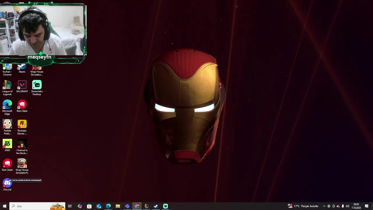
Task: Click the recording indicator tray icon
Action: tap(329, 206)
